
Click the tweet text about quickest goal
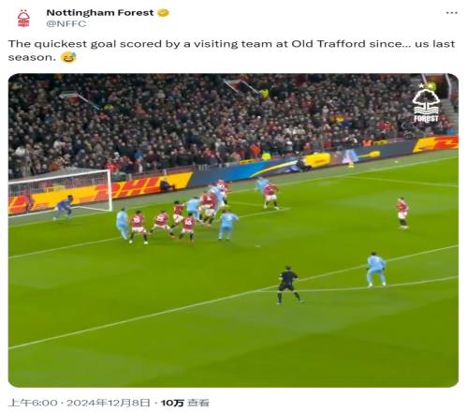pyautogui.click(x=231, y=51)
